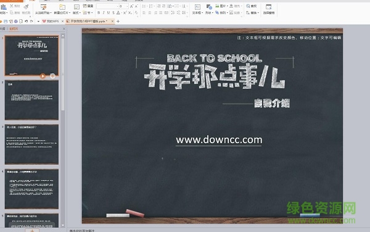370x232 pixels.
Task: Click the Reset slide button
Action: pyautogui.click(x=88, y=6)
